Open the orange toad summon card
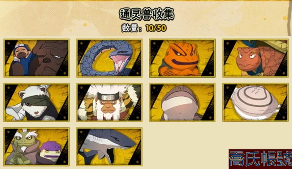The image size is (292, 169). pos(182,58)
